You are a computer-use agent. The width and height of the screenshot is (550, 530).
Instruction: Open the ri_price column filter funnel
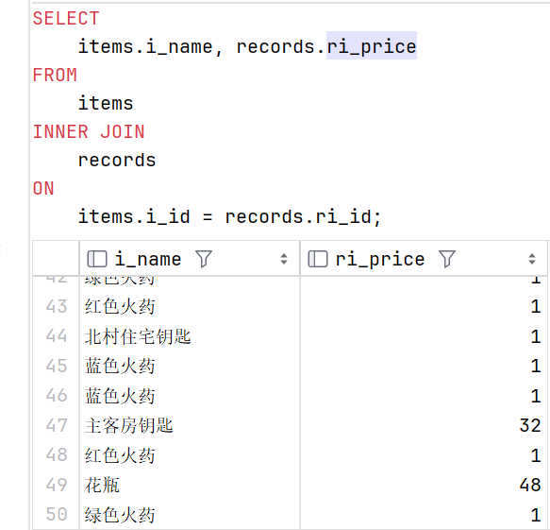[447, 259]
